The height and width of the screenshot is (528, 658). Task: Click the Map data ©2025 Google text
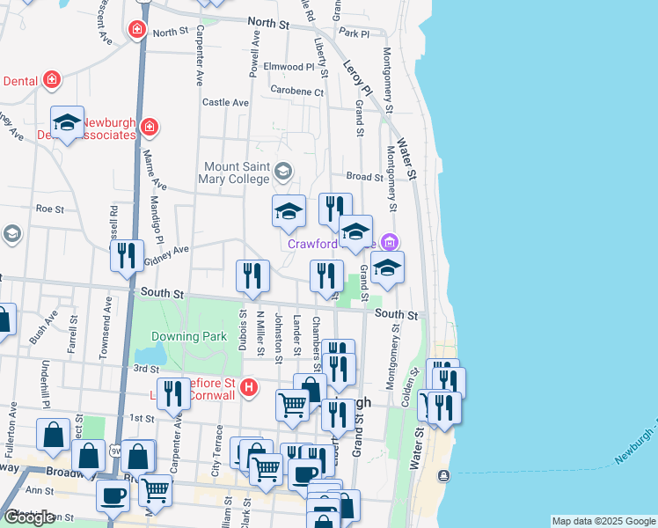tap(603, 521)
